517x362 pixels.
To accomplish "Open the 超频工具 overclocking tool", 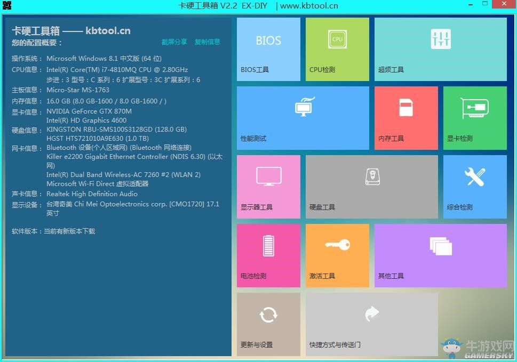I will [x=440, y=49].
